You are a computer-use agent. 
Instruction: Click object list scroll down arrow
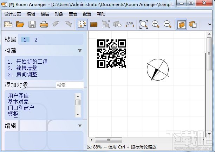coord(78,114)
